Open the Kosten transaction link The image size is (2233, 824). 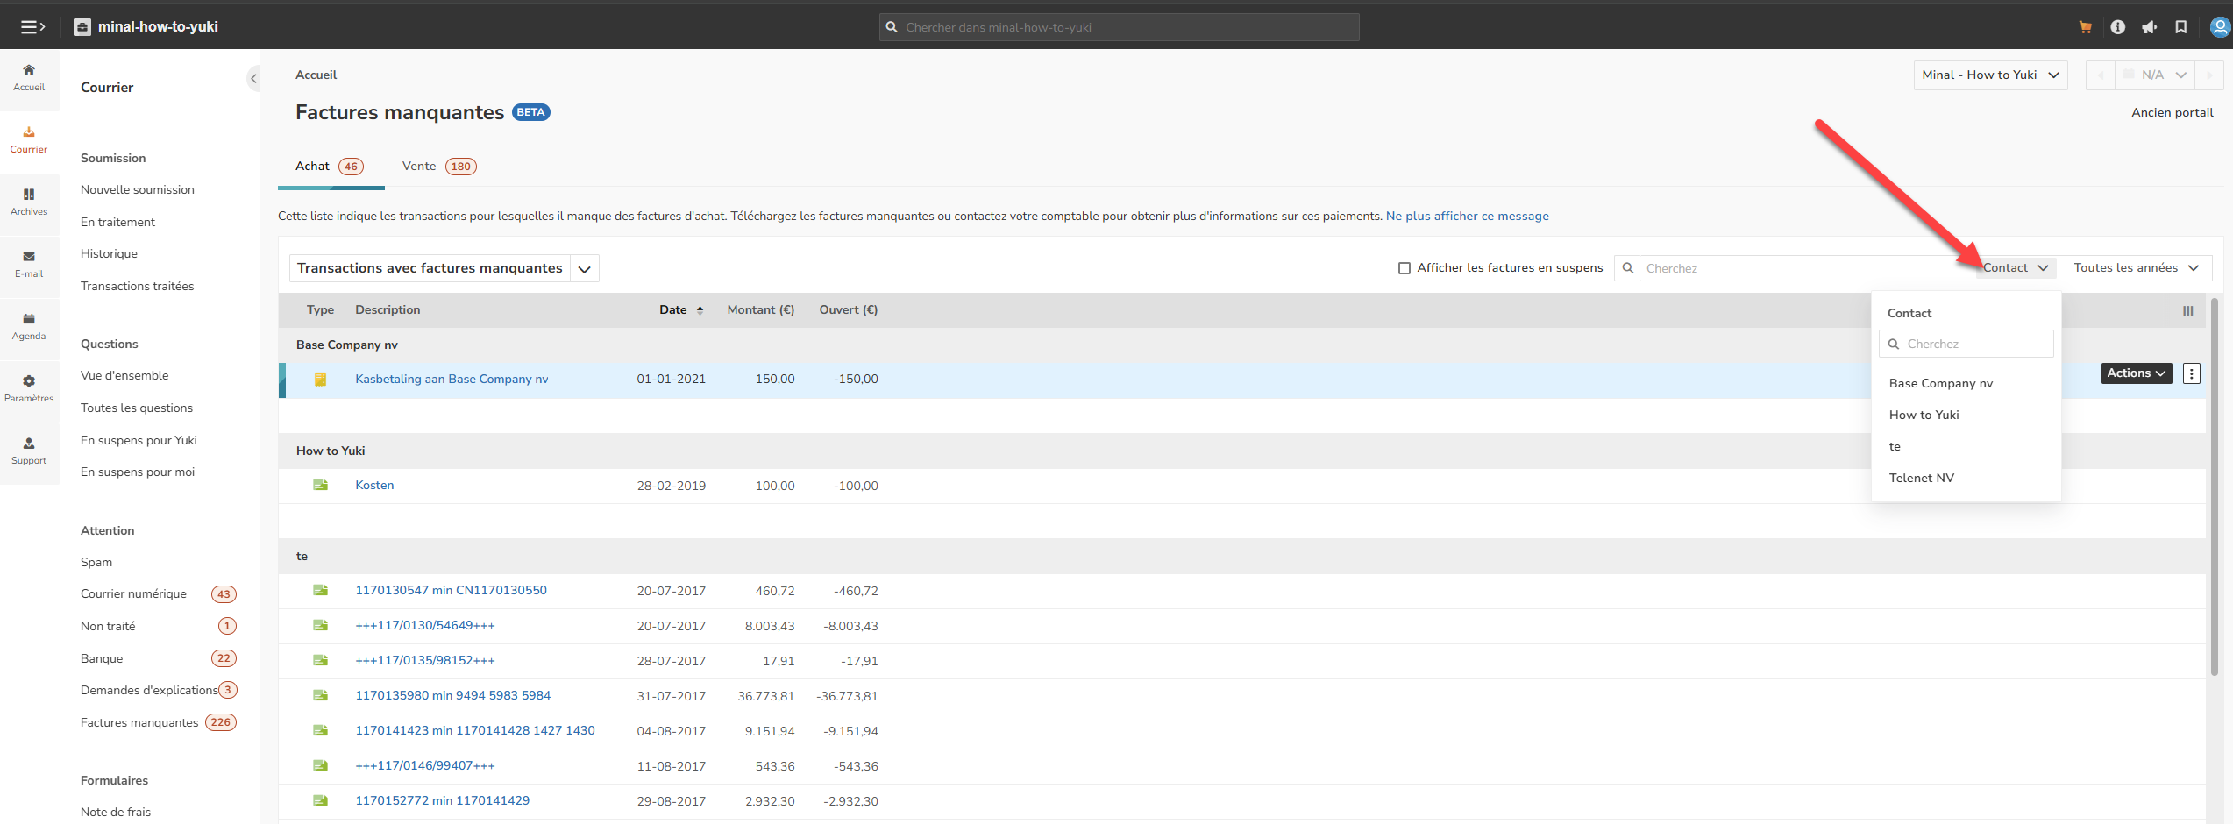[374, 486]
